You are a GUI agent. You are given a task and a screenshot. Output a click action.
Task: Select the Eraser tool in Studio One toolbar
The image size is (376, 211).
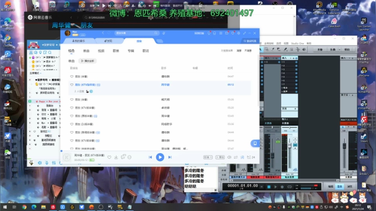click(x=279, y=50)
